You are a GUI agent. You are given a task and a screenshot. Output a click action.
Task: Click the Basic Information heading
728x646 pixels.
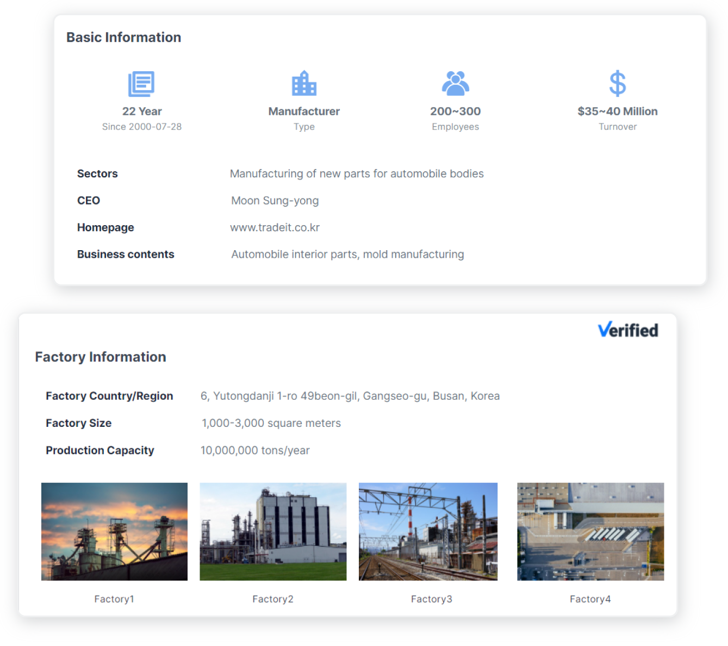[123, 38]
